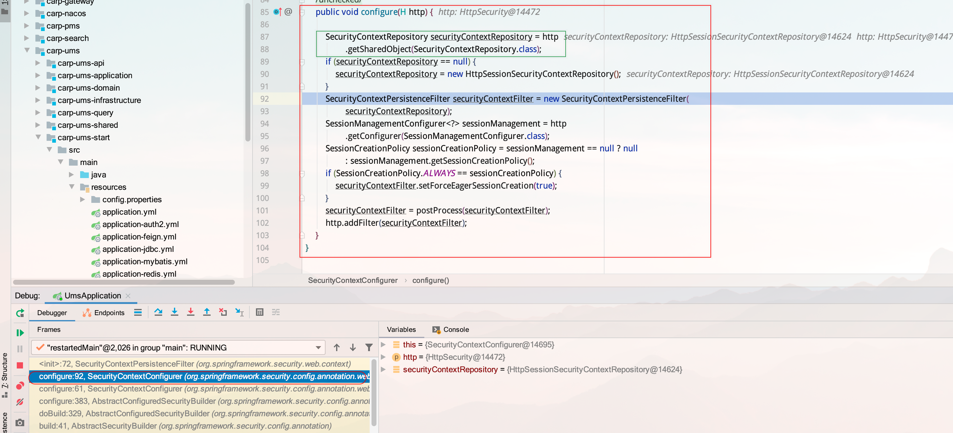953x433 pixels.
Task: Select the configure:92 SecurityContextConfigurer frame
Action: point(166,377)
